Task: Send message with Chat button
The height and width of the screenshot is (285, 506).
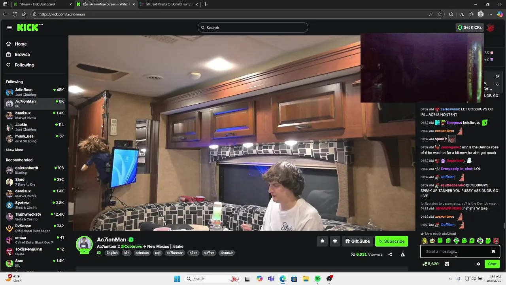Action: (492, 264)
